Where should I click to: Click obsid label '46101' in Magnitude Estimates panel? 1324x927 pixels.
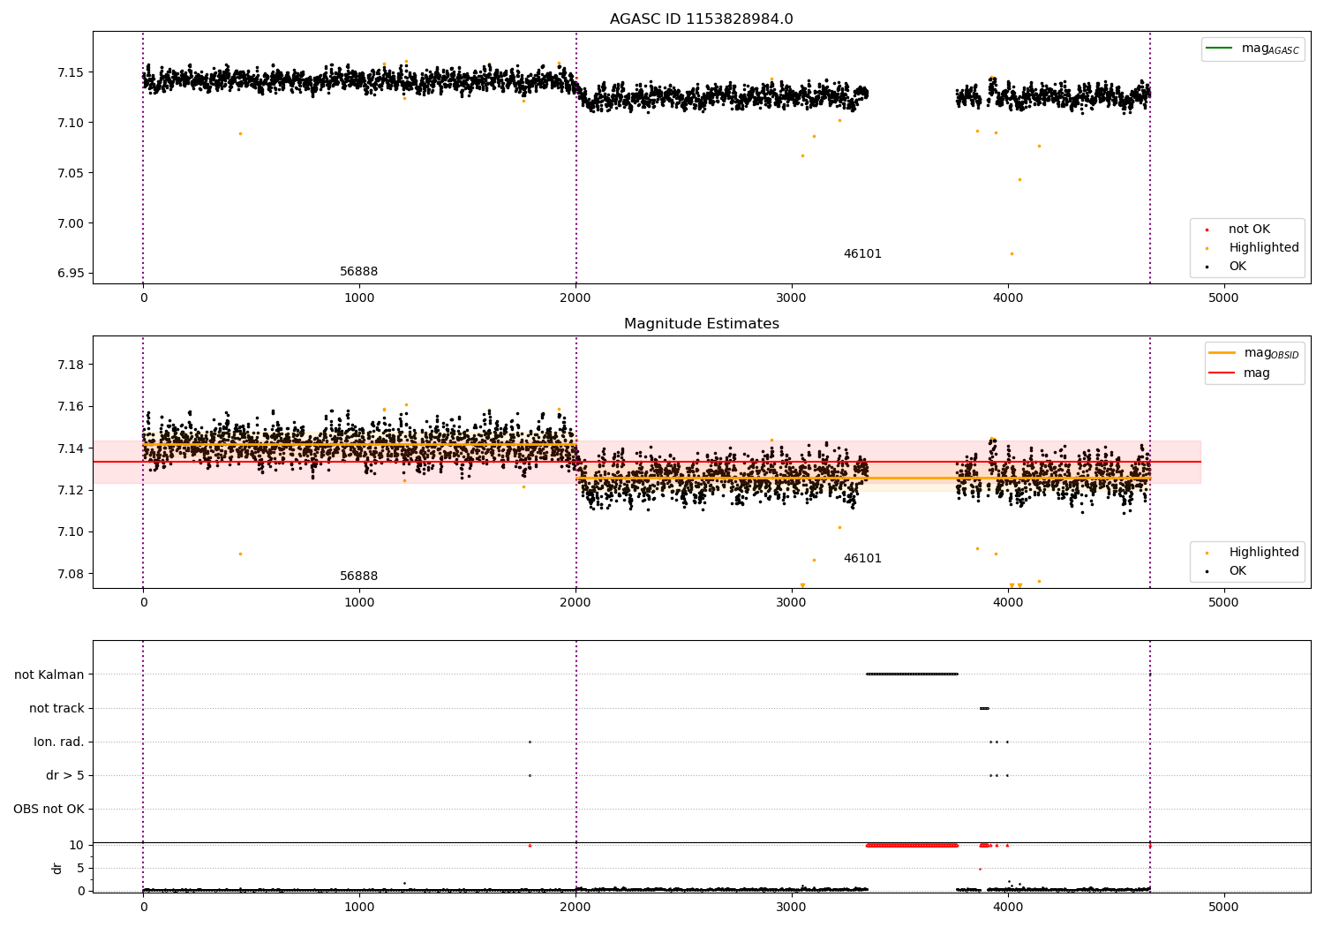(862, 558)
